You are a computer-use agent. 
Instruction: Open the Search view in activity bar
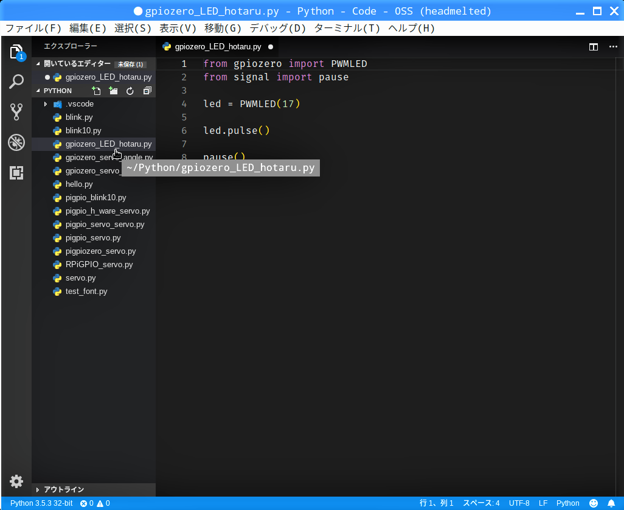16,82
